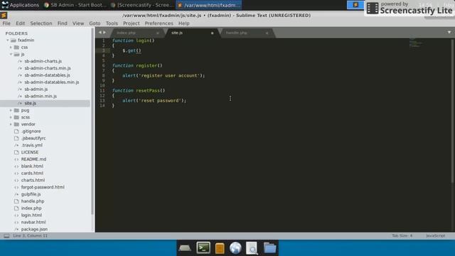Open sb-admin.min.js in sidebar
455x256 pixels.
click(41, 96)
